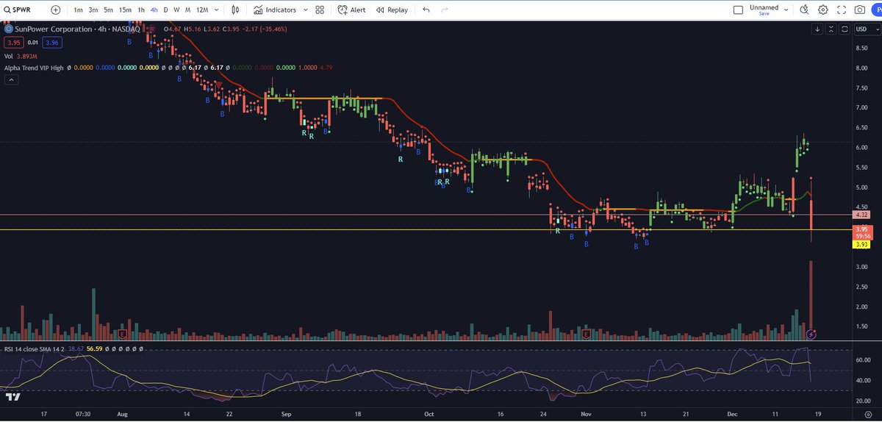The height and width of the screenshot is (422, 882).
Task: Select the 3m timeframe
Action: pyautogui.click(x=93, y=10)
